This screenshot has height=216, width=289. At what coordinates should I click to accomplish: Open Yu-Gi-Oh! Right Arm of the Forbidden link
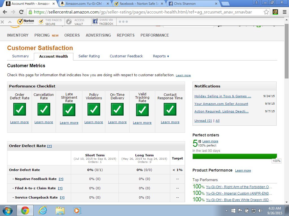pyautogui.click(x=239, y=187)
